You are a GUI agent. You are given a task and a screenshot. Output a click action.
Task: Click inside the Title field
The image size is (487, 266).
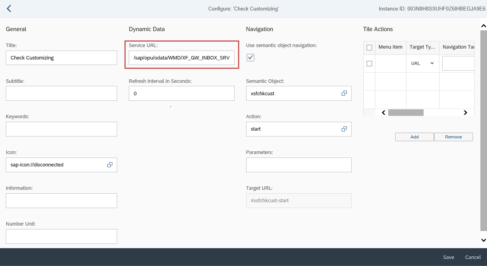(x=61, y=58)
